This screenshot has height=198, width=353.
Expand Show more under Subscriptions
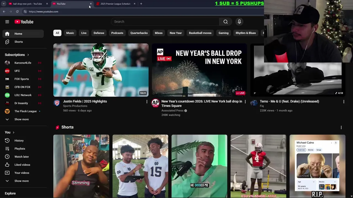click(23, 119)
